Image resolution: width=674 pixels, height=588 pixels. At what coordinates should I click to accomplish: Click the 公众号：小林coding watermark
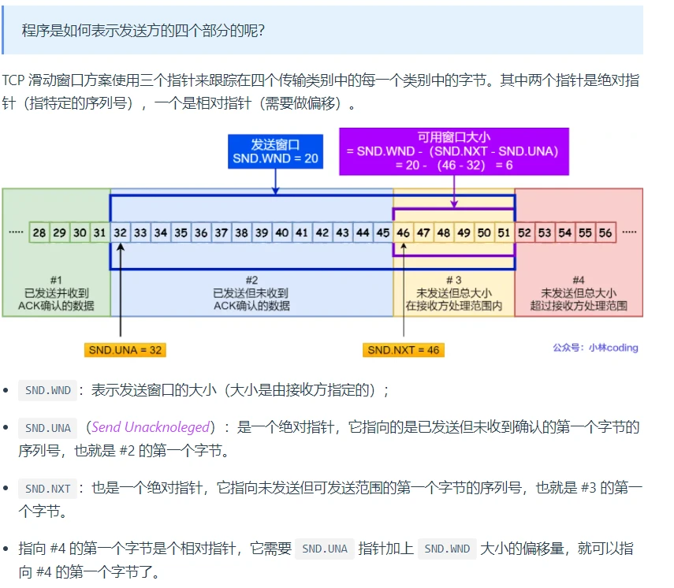point(595,348)
